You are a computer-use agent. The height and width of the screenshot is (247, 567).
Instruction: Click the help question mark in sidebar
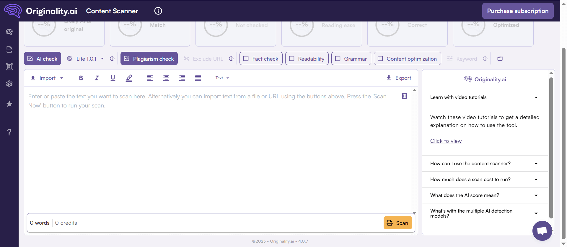pyautogui.click(x=9, y=132)
